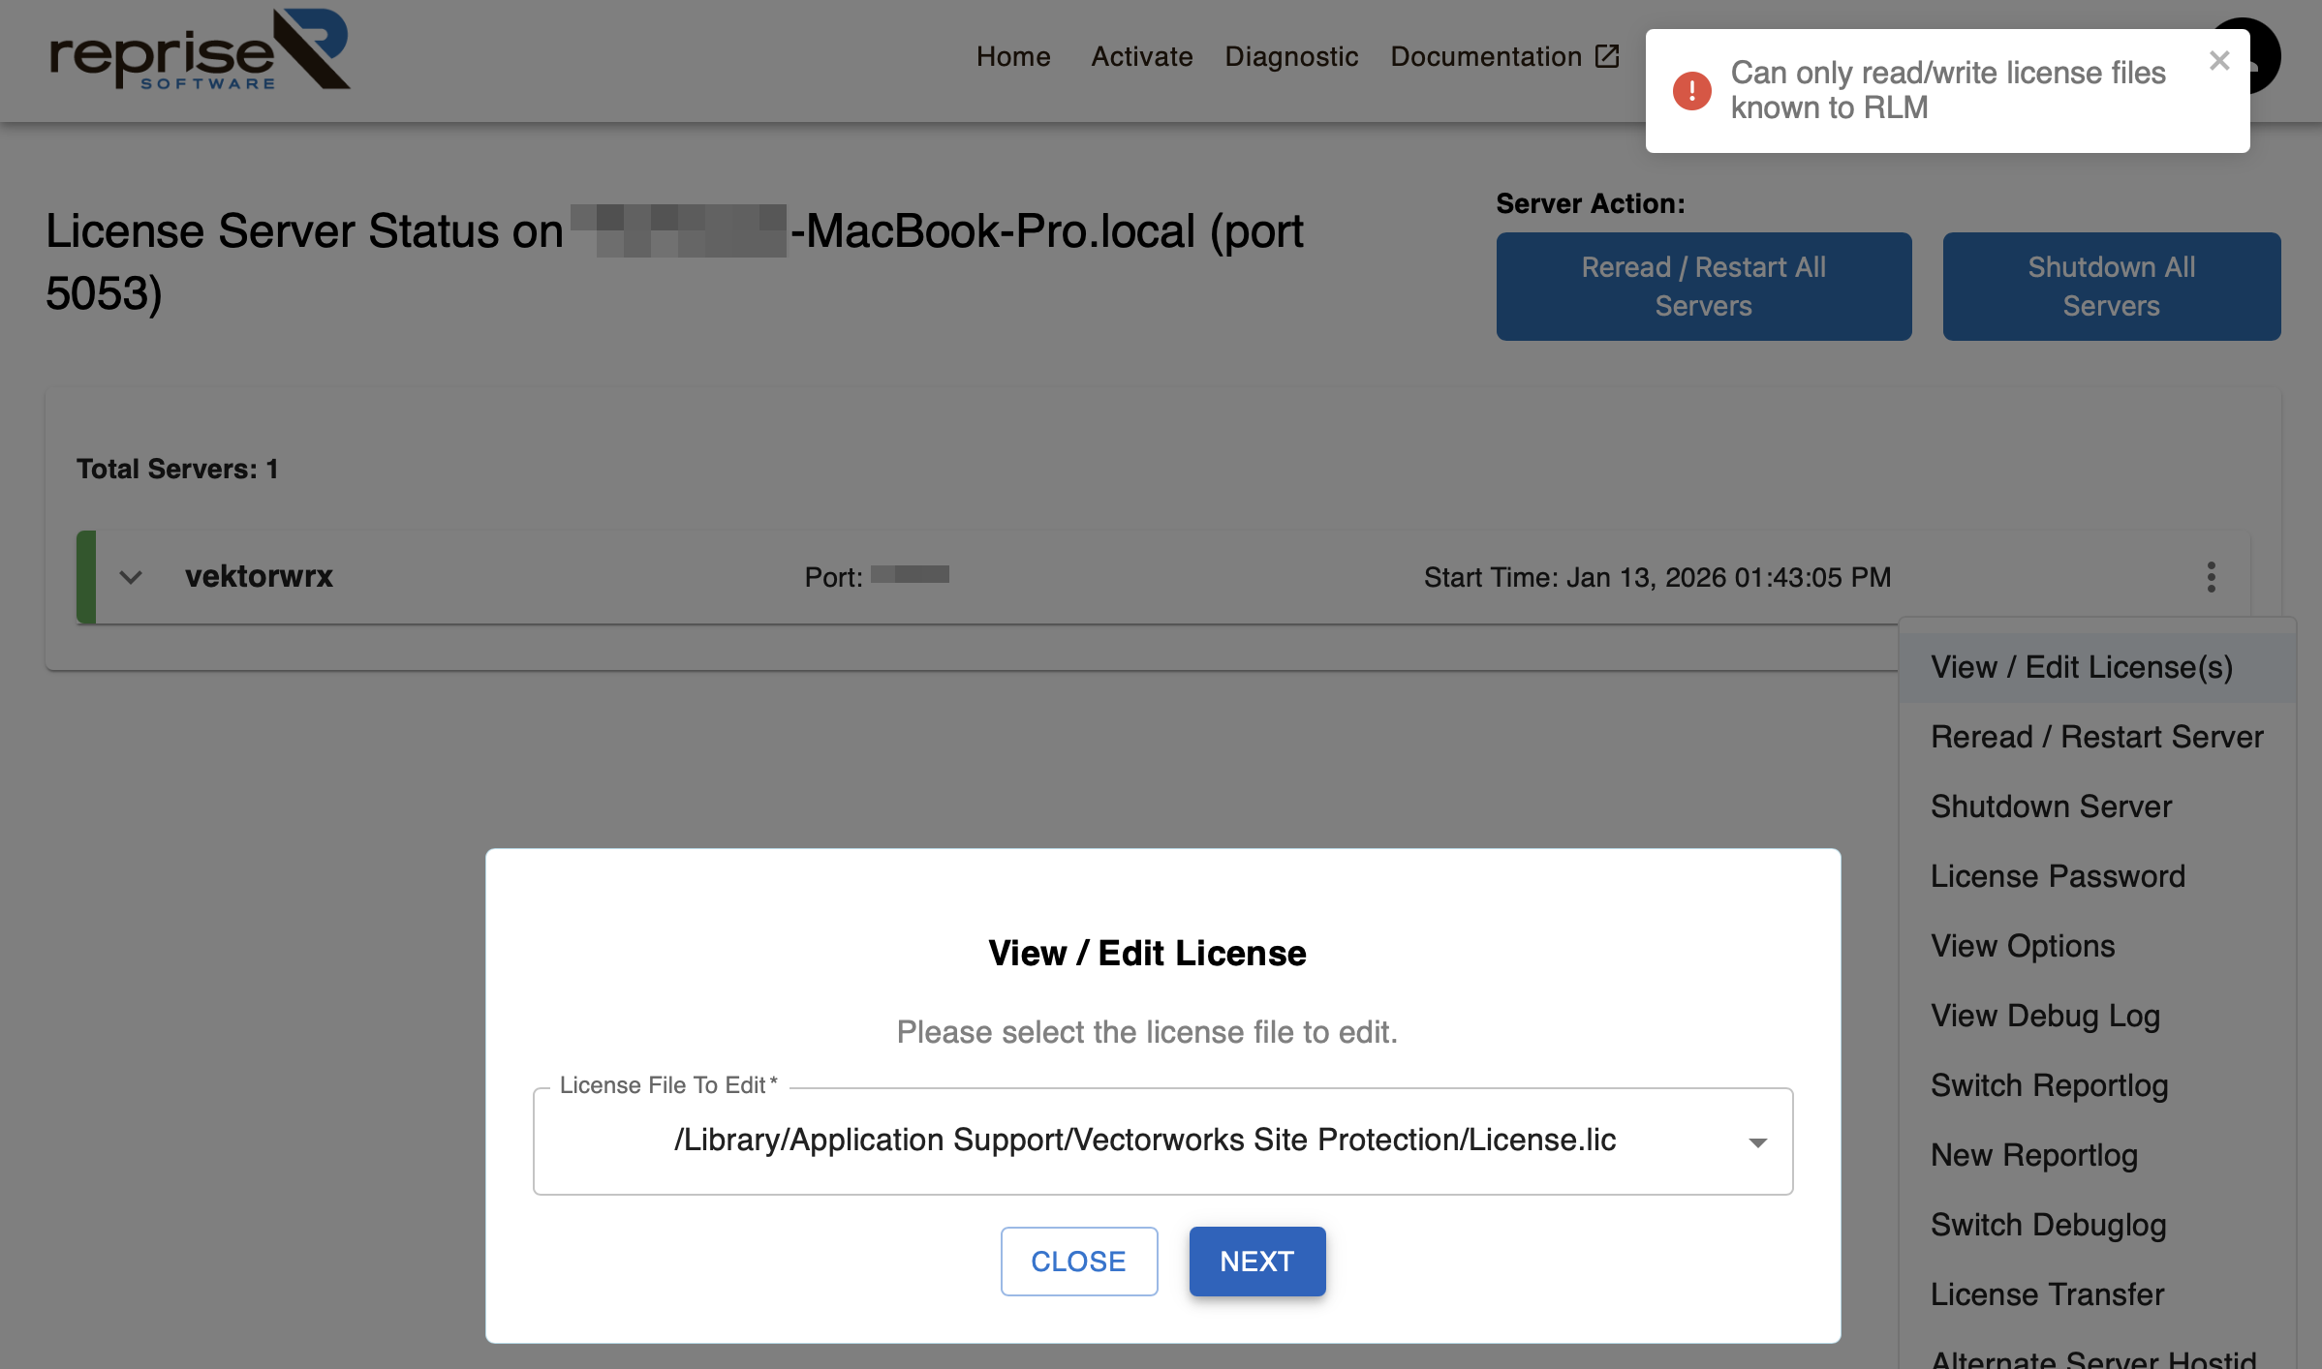Screen dimensions: 2322x1369
Task: Select View Debug Log menu entry
Action: pos(2045,1016)
